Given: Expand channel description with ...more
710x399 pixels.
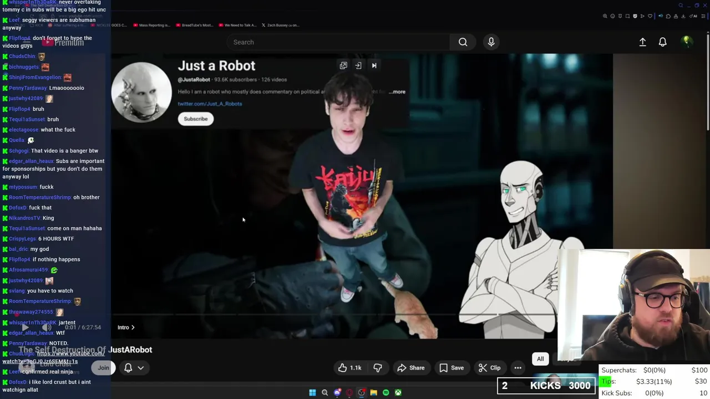Looking at the screenshot, I should (x=398, y=92).
